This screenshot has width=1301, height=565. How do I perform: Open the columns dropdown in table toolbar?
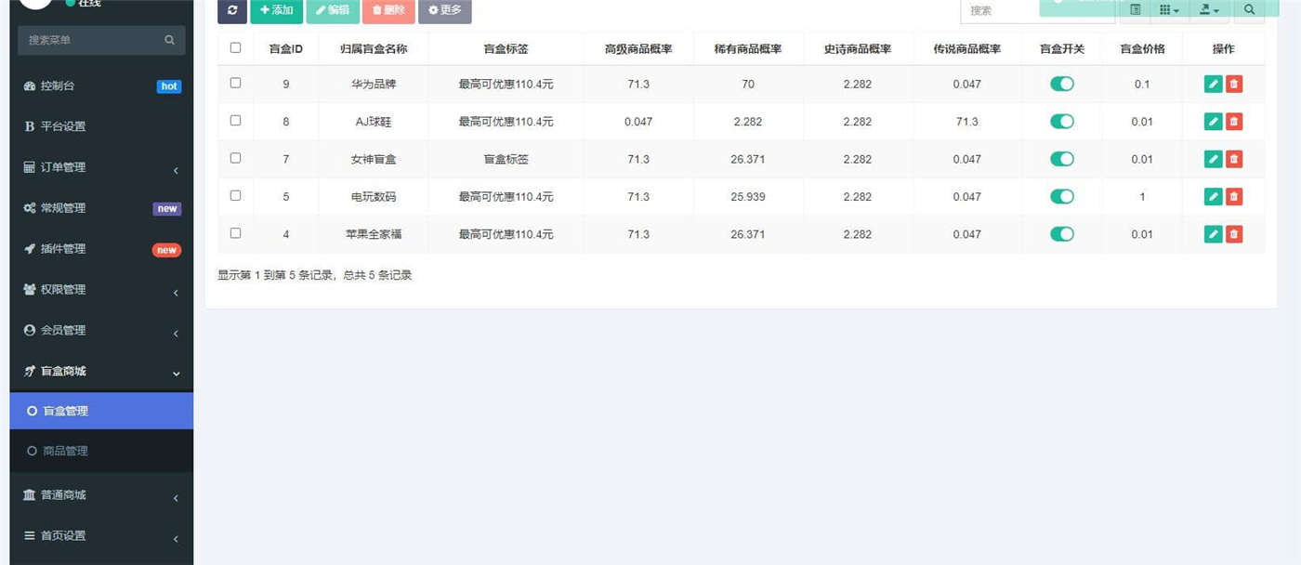1169,10
